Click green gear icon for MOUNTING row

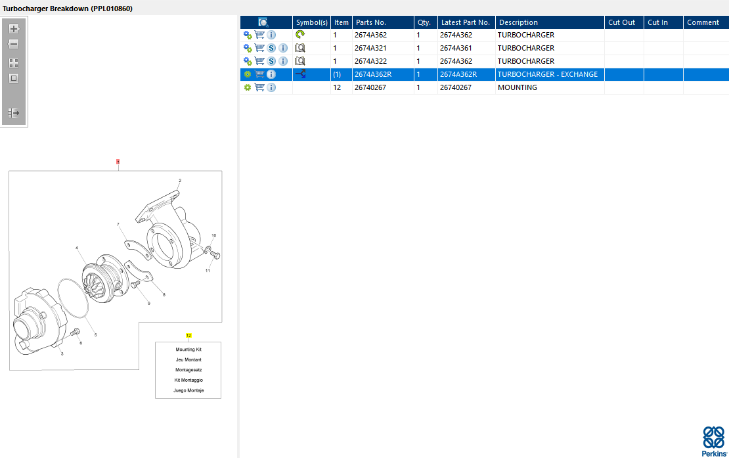coord(248,87)
